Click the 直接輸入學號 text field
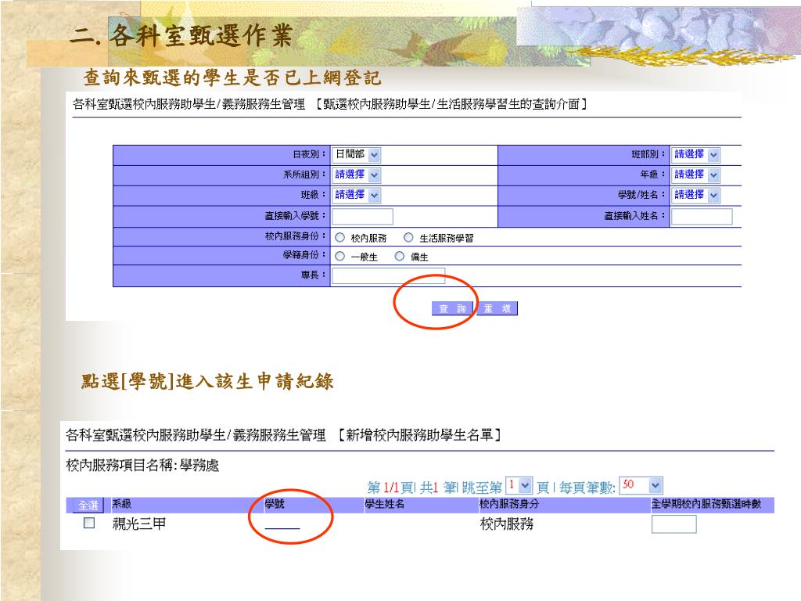 362,216
